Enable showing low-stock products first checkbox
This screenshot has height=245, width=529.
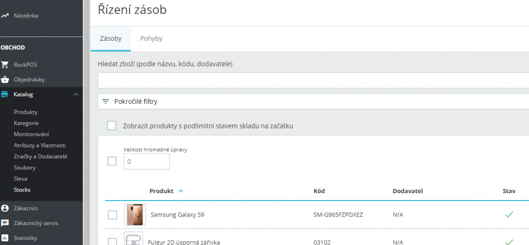pyautogui.click(x=111, y=125)
